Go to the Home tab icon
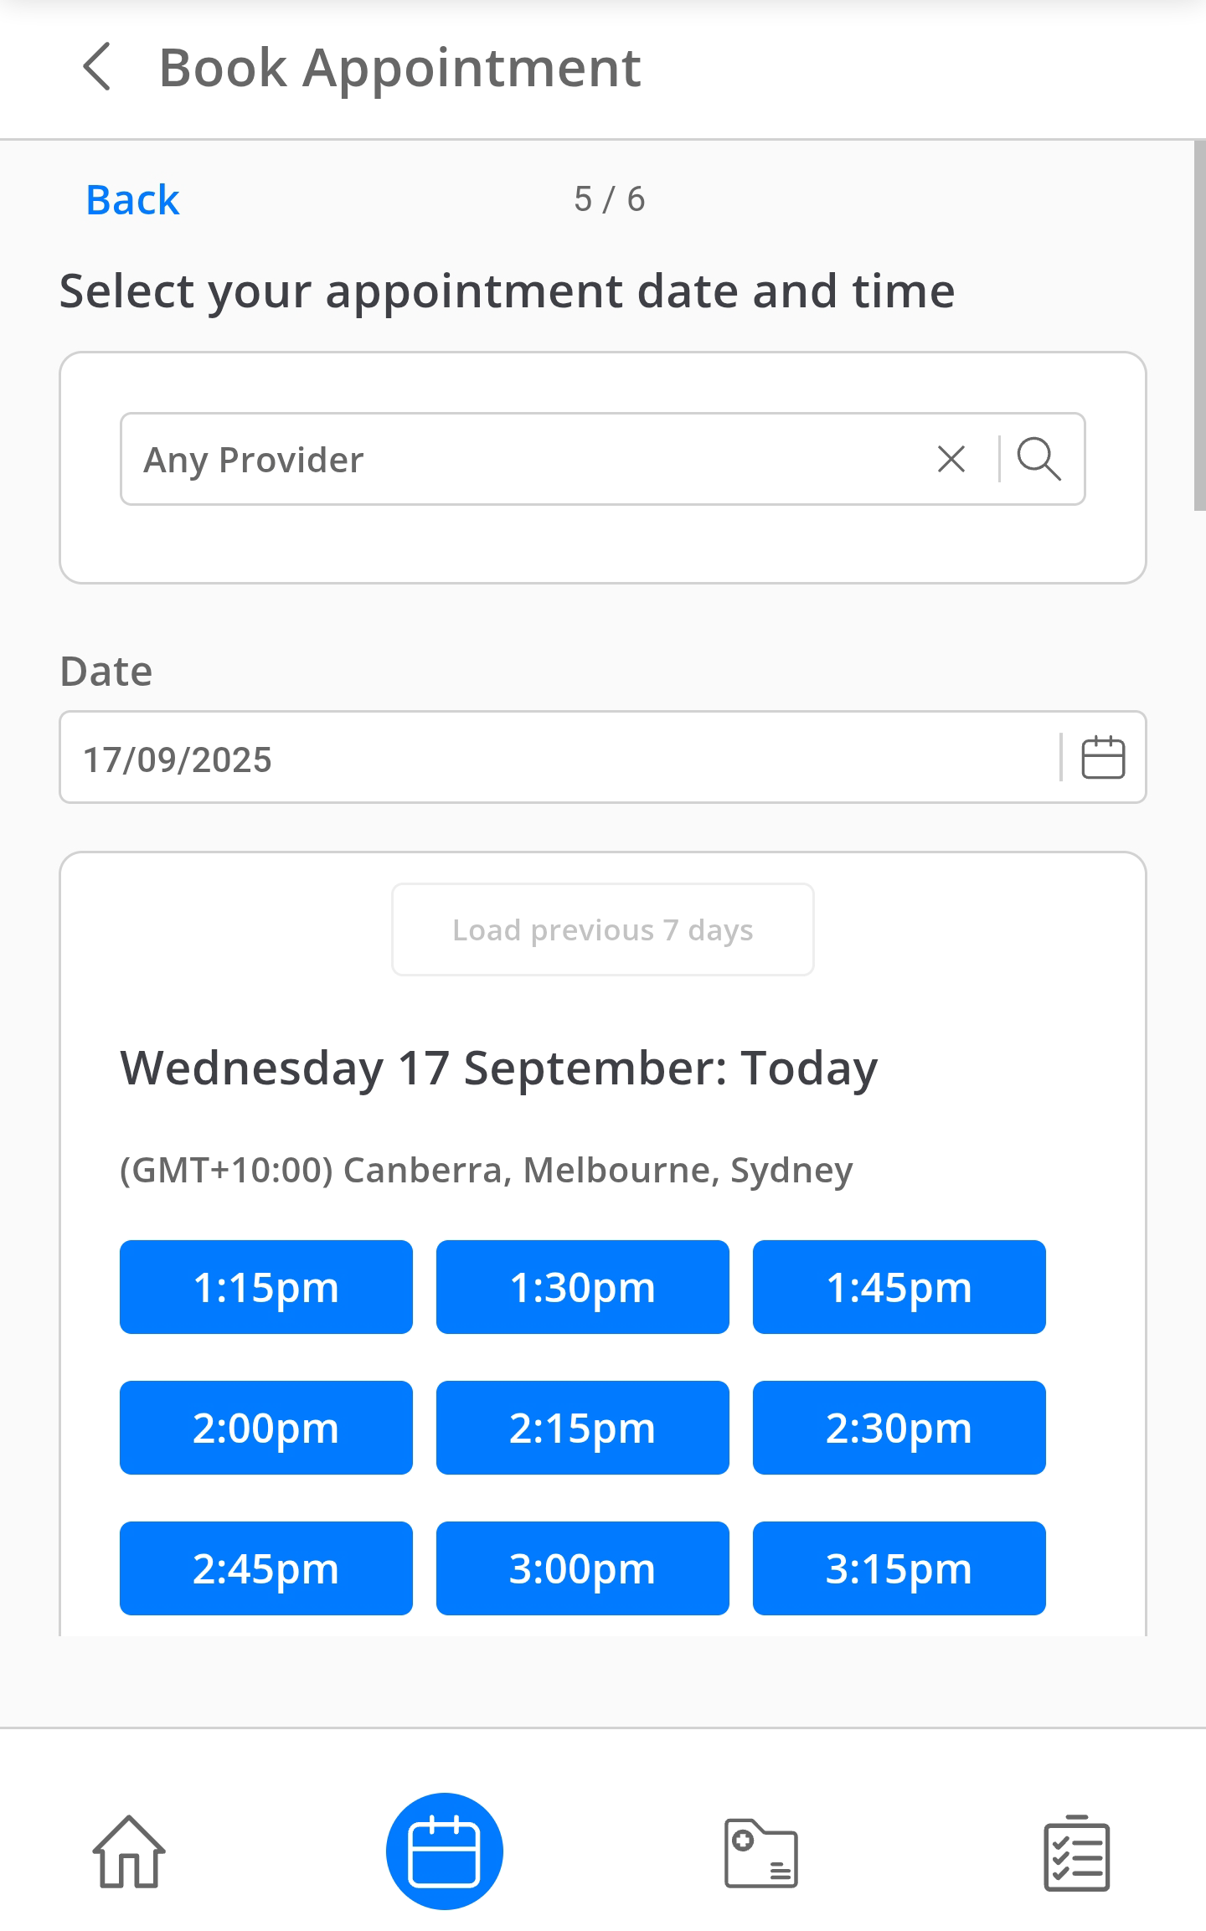1206x1931 pixels. 129,1851
